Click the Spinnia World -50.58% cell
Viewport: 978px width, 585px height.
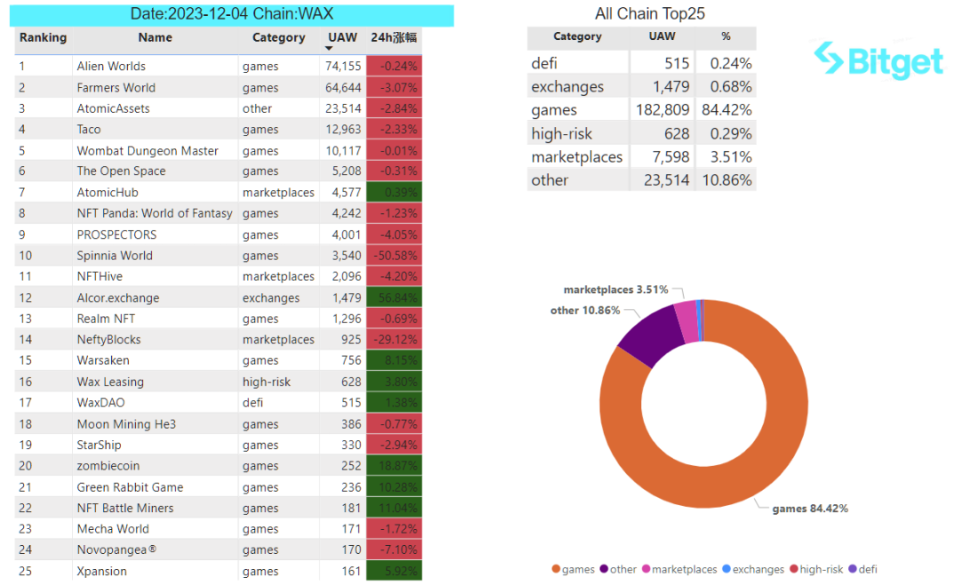pyautogui.click(x=394, y=256)
